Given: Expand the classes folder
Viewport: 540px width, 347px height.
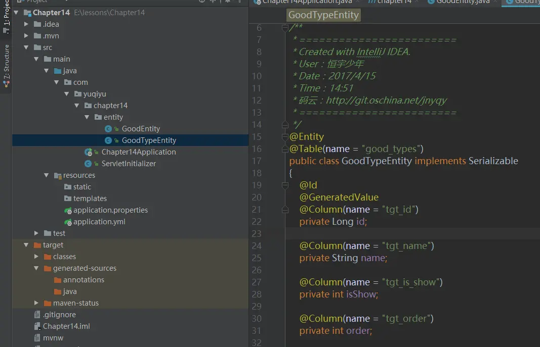Looking at the screenshot, I should pos(36,257).
